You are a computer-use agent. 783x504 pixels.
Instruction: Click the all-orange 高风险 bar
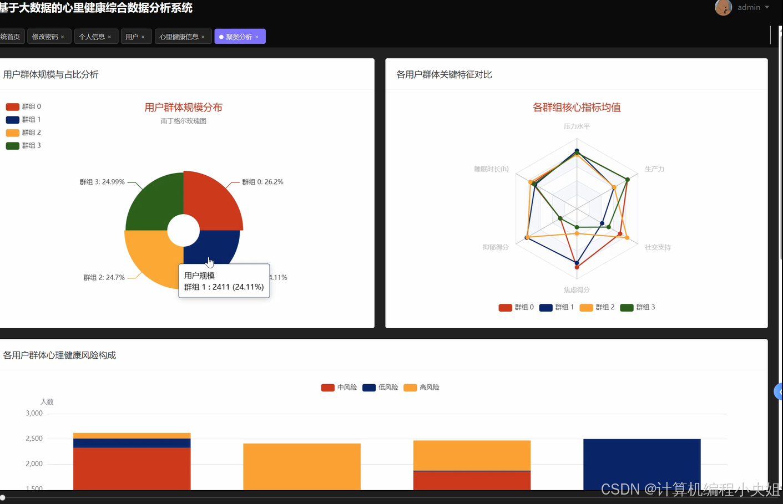point(302,467)
